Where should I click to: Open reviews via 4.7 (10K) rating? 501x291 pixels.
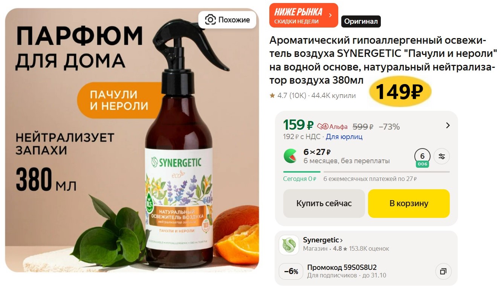tap(292, 96)
